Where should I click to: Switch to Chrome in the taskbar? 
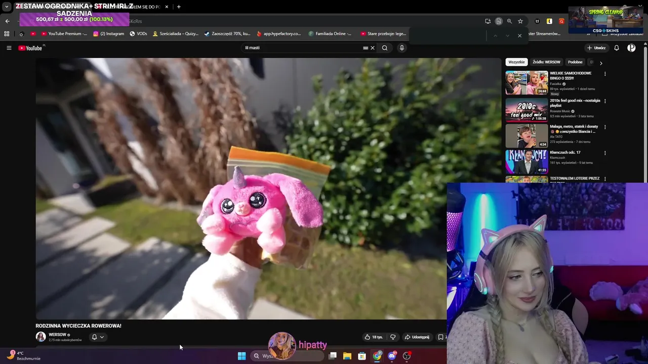tap(377, 356)
